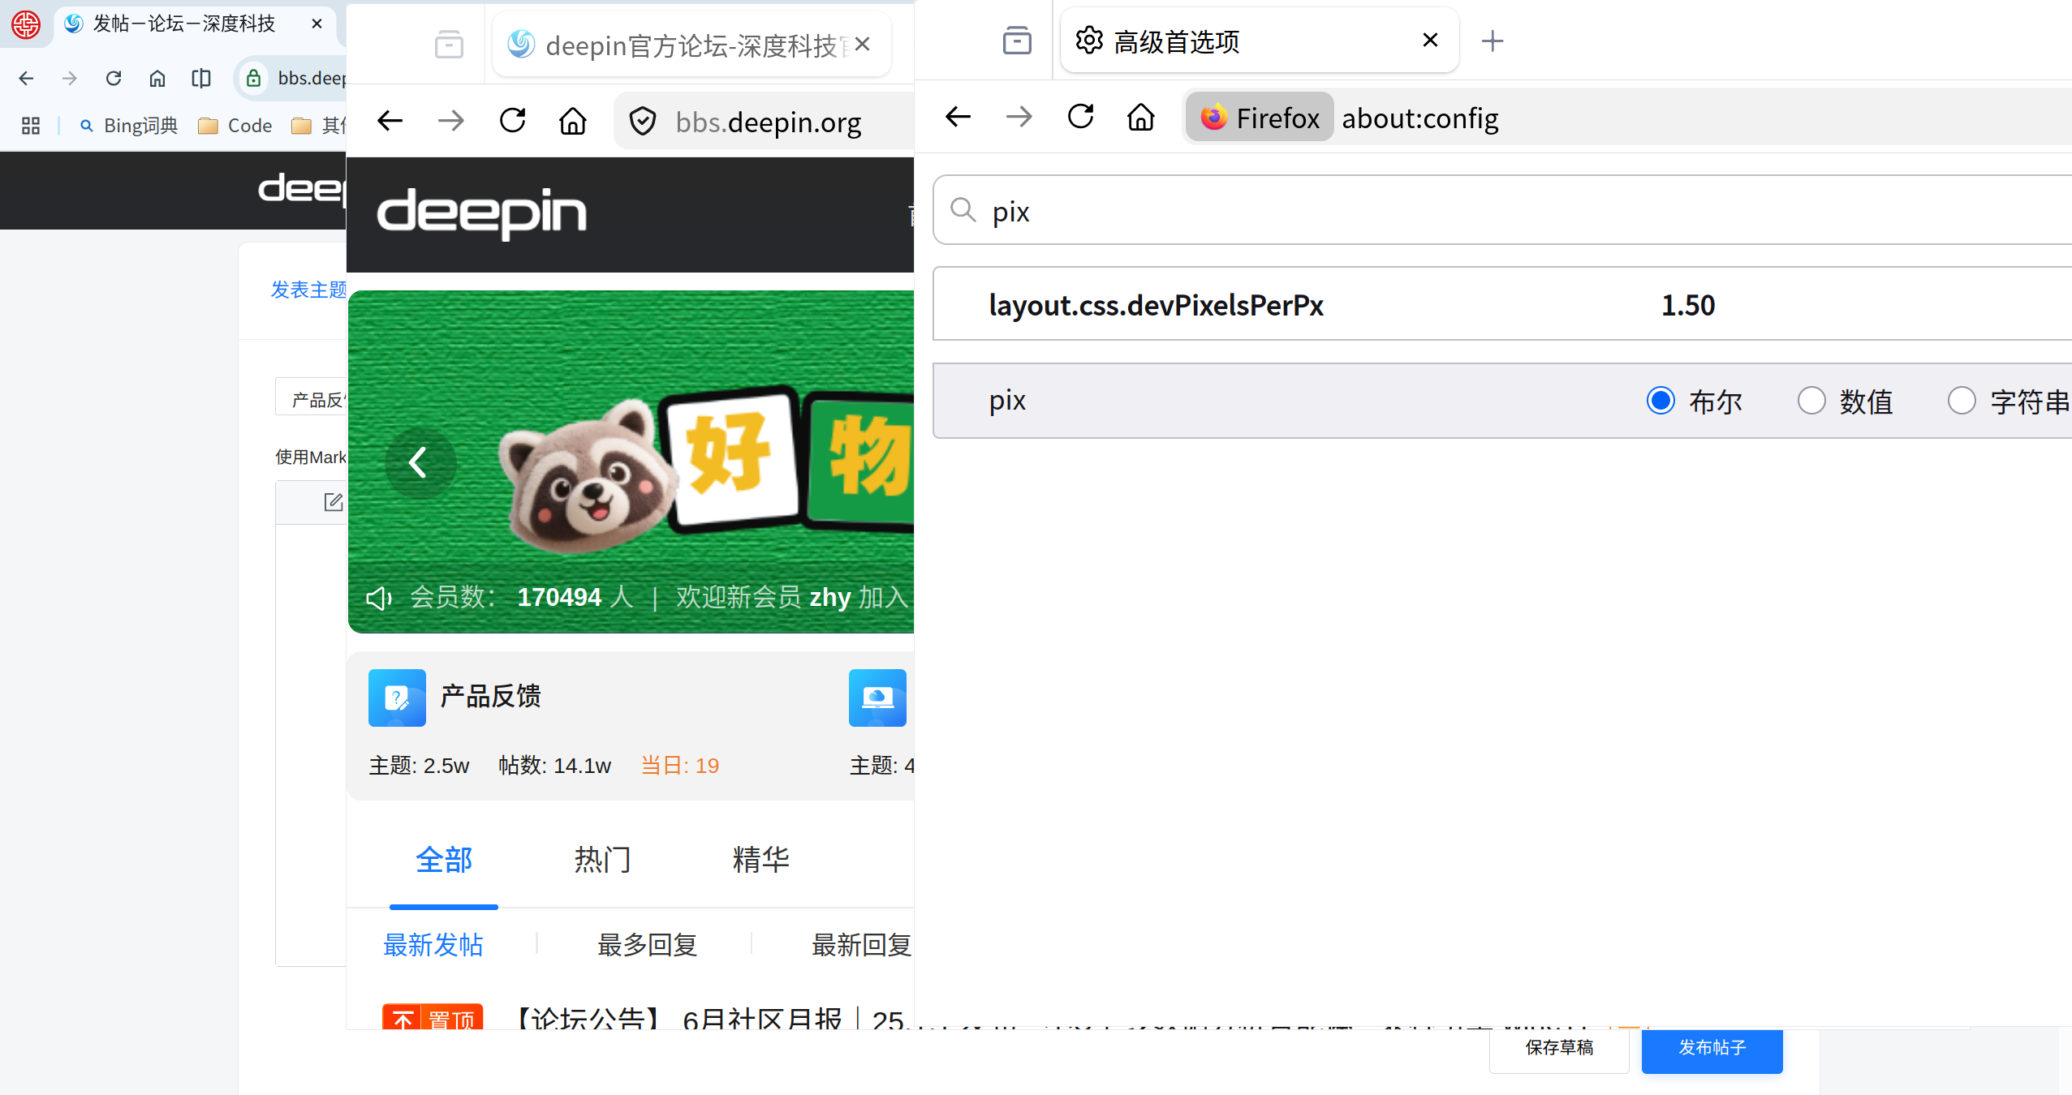The image size is (2072, 1095).
Task: Reload the about:config page
Action: tap(1081, 117)
